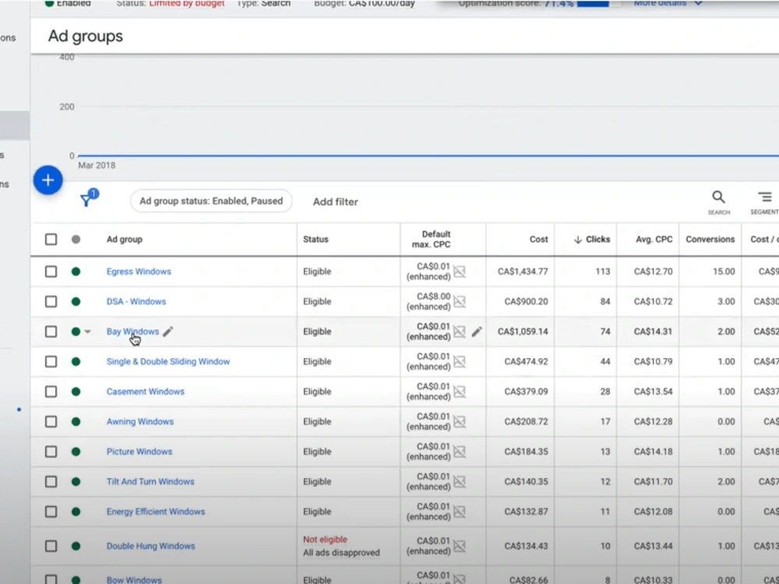Click the Clicks sort arrow
Viewport: 779px width, 584px height.
[578, 239]
